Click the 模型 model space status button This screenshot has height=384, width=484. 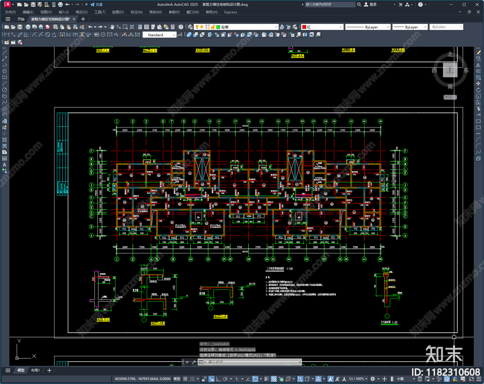click(177, 379)
